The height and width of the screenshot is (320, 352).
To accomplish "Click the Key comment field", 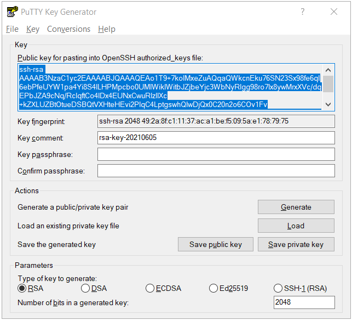I will click(216, 138).
